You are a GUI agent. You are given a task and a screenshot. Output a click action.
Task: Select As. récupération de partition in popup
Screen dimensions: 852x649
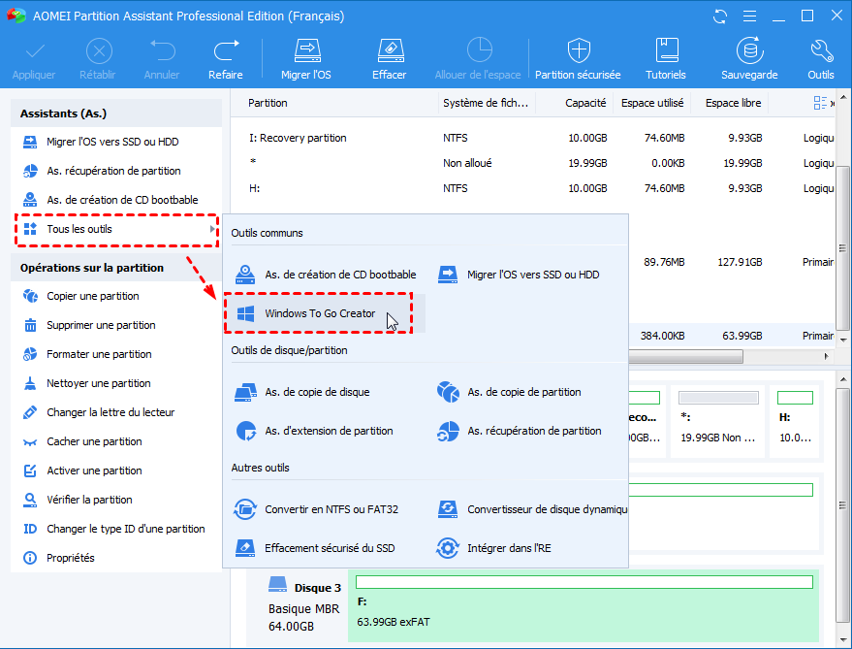[519, 431]
